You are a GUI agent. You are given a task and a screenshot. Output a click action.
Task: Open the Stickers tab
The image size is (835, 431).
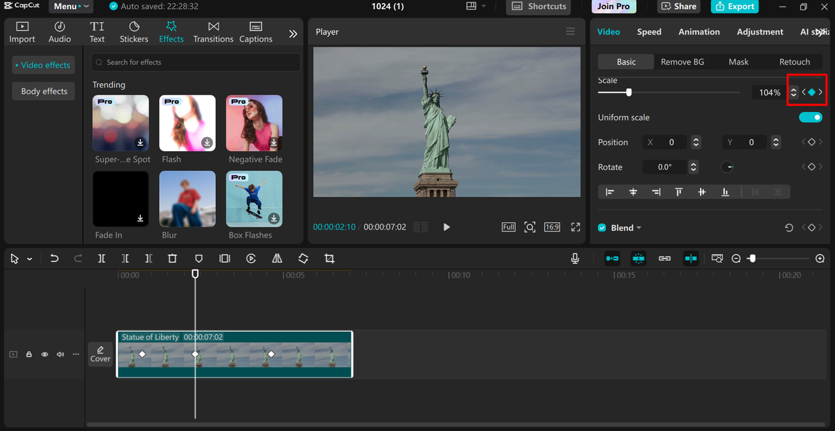[x=134, y=32]
